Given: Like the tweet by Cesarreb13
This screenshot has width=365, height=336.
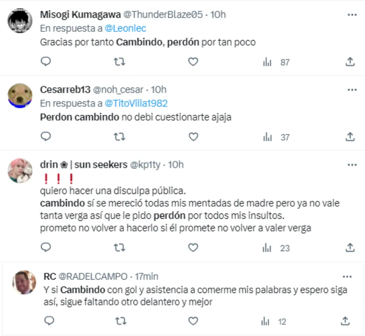Looking at the screenshot, I should tap(193, 137).
